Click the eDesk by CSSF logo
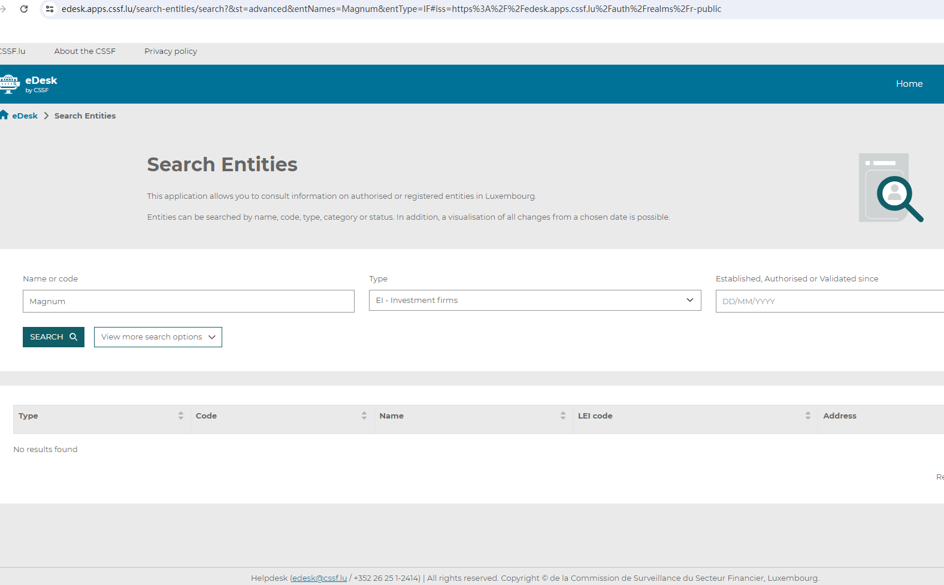Screen dimensions: 944x585 tap(29, 84)
